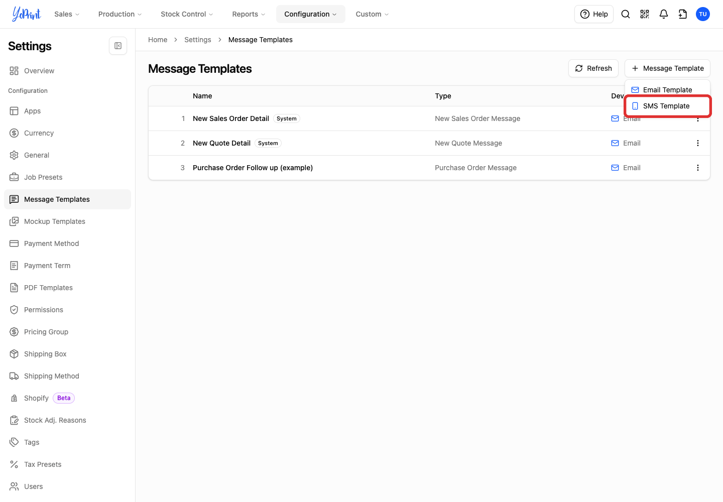Open PDF Templates settings
This screenshot has height=502, width=723.
[x=67, y=288]
